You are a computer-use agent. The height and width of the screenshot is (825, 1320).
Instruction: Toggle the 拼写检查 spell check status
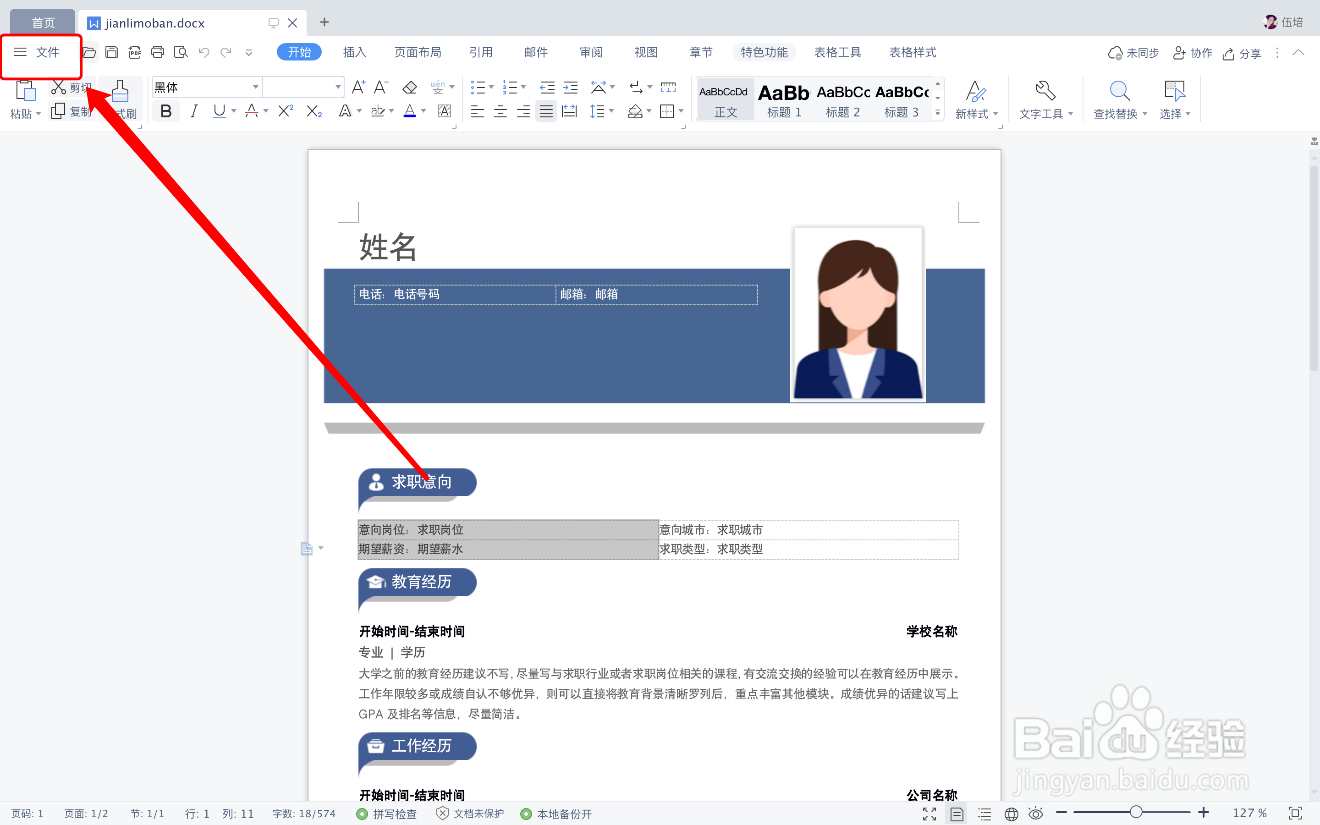coord(387,814)
